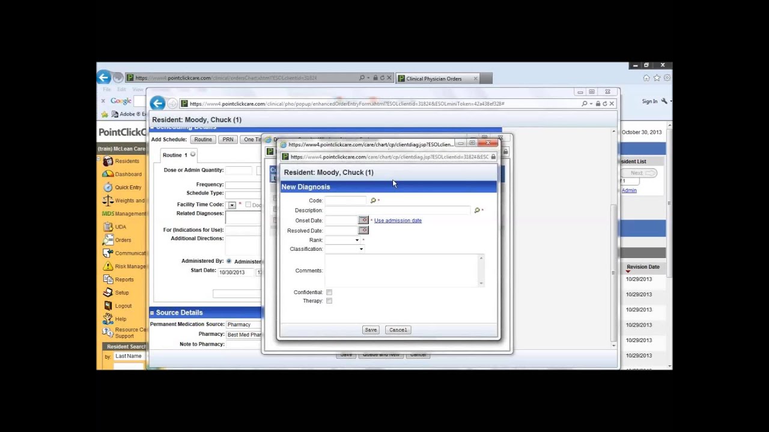Open the Resource Center Support icon

click(x=108, y=332)
